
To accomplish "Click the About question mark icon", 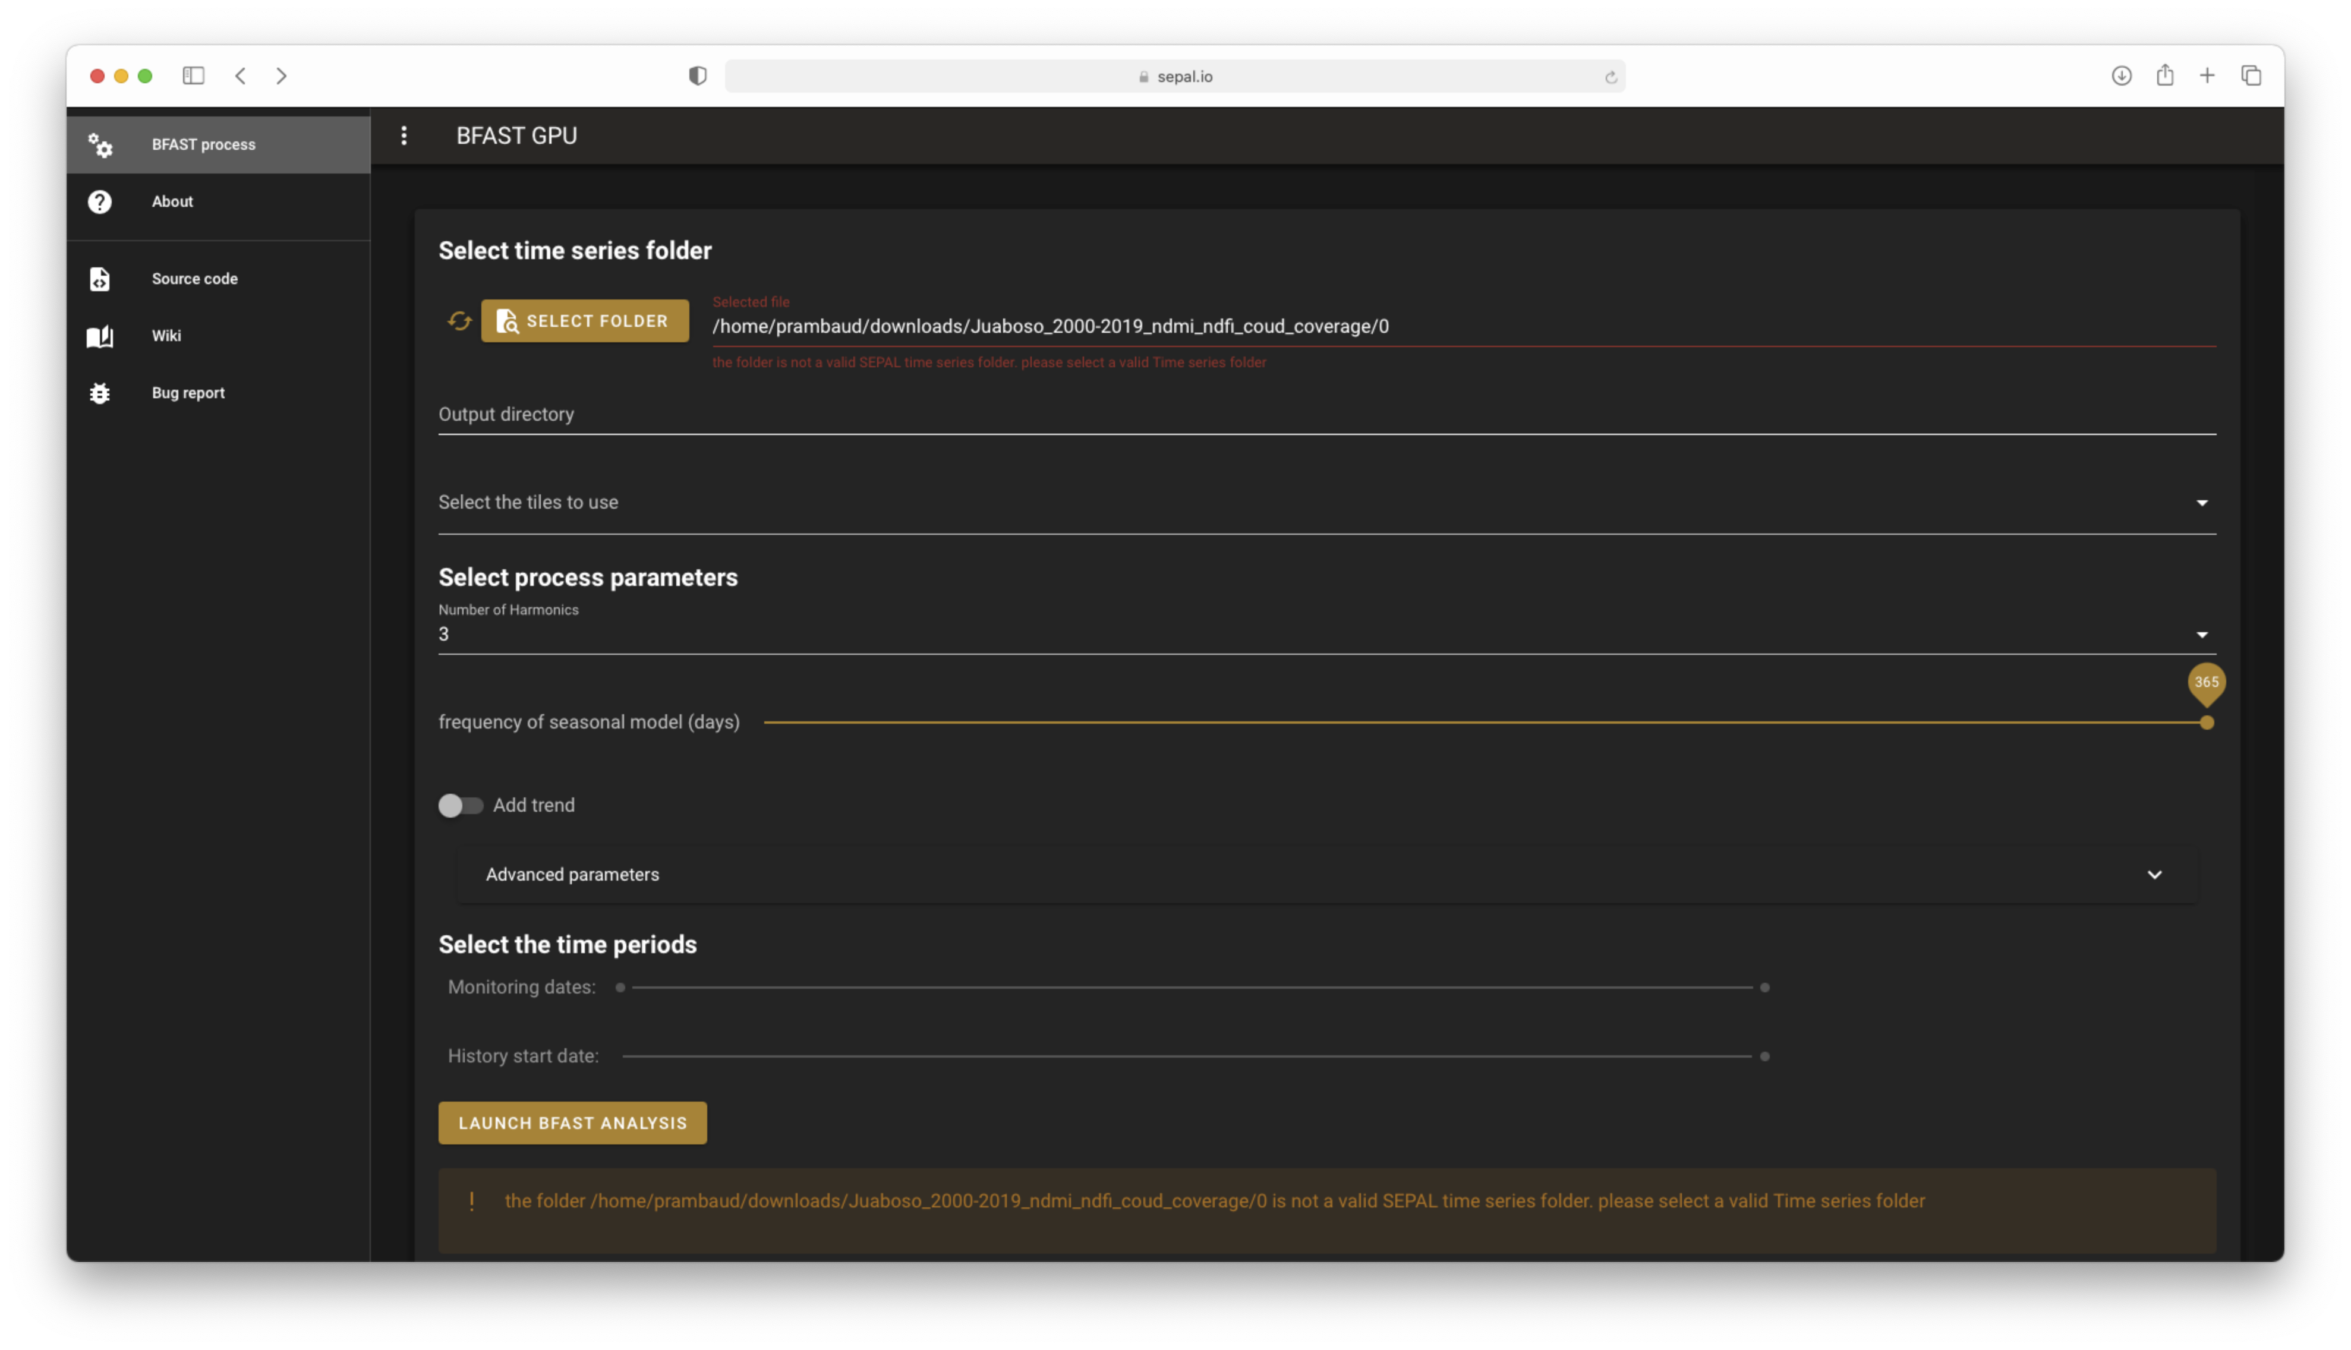I will [x=99, y=201].
